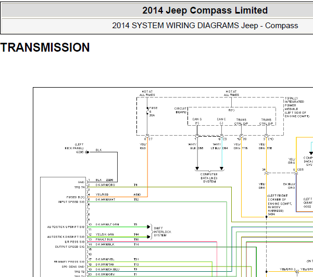Click the "AUTOSTICK DNSHIFT SIG" pin description
Viewport: 313px width, 277px height.
(66, 237)
